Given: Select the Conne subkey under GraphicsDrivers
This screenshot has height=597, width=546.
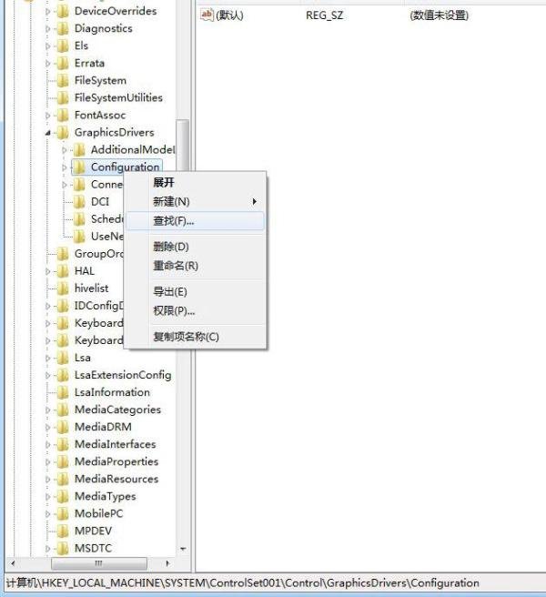Looking at the screenshot, I should click(x=107, y=185).
